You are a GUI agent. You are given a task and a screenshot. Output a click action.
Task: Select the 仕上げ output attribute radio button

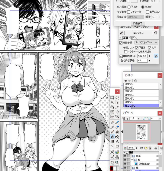coord(143,7)
